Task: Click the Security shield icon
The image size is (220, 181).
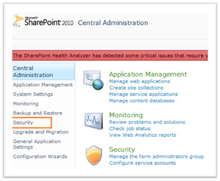Action: pyautogui.click(x=94, y=155)
